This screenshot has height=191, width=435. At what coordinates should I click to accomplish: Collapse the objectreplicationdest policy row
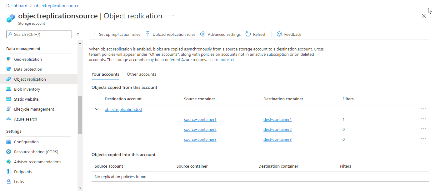[97, 109]
